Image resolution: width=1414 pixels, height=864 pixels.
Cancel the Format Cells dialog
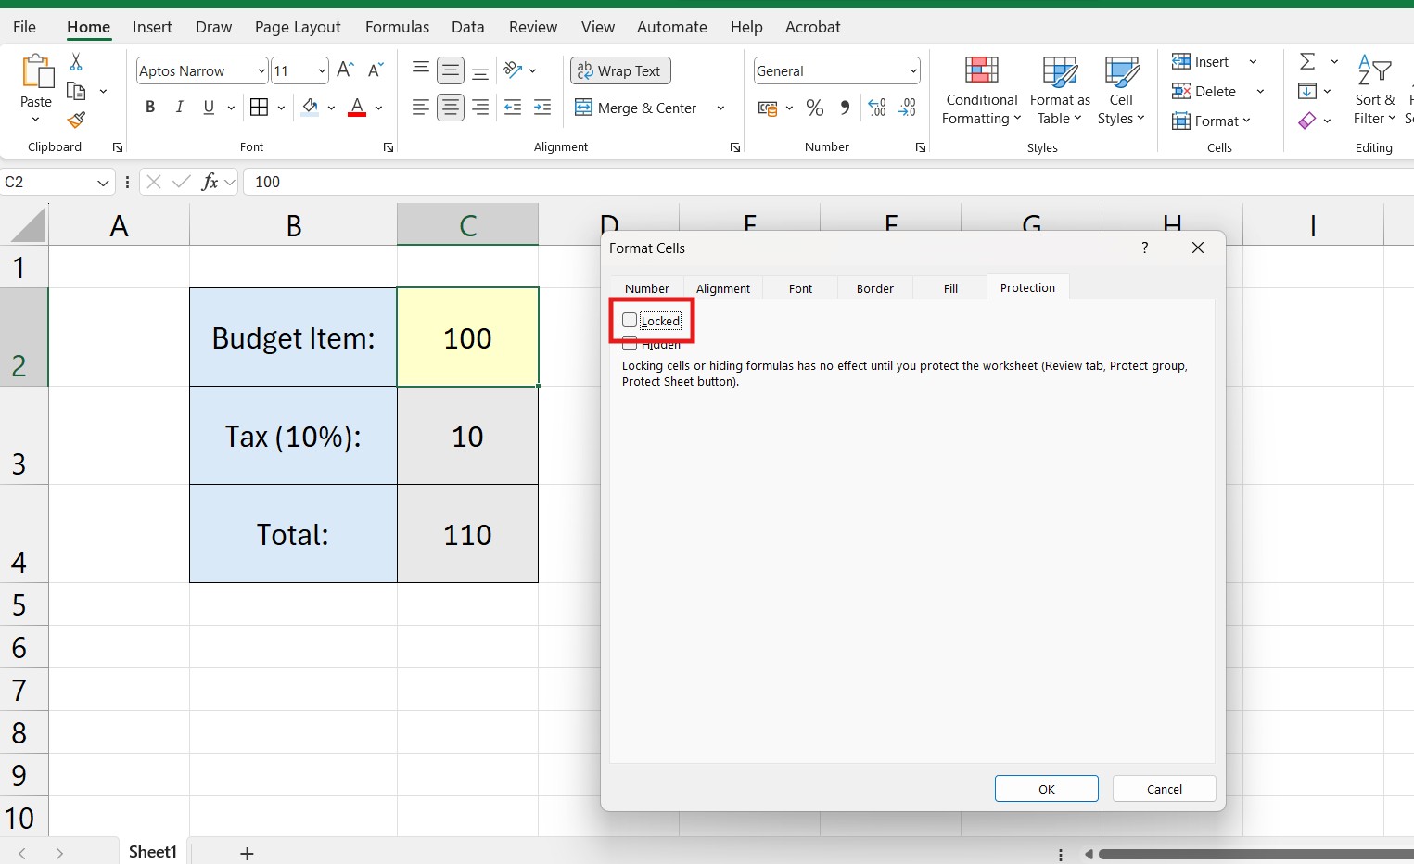click(x=1164, y=789)
